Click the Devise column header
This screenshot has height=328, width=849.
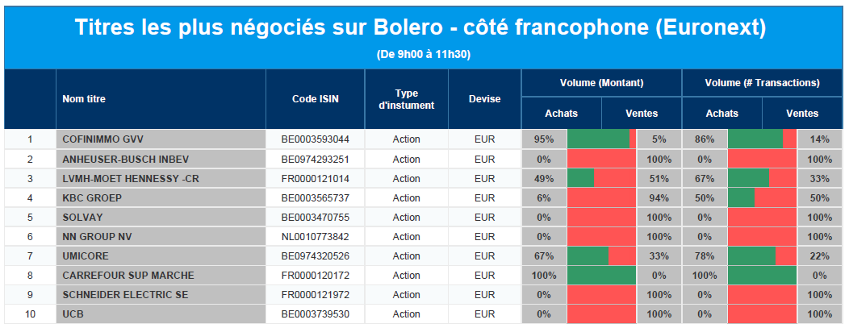coord(484,99)
